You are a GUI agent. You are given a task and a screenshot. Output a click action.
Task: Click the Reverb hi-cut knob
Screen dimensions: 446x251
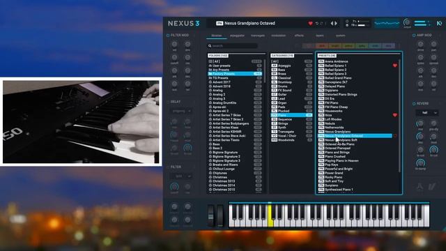(x=433, y=150)
